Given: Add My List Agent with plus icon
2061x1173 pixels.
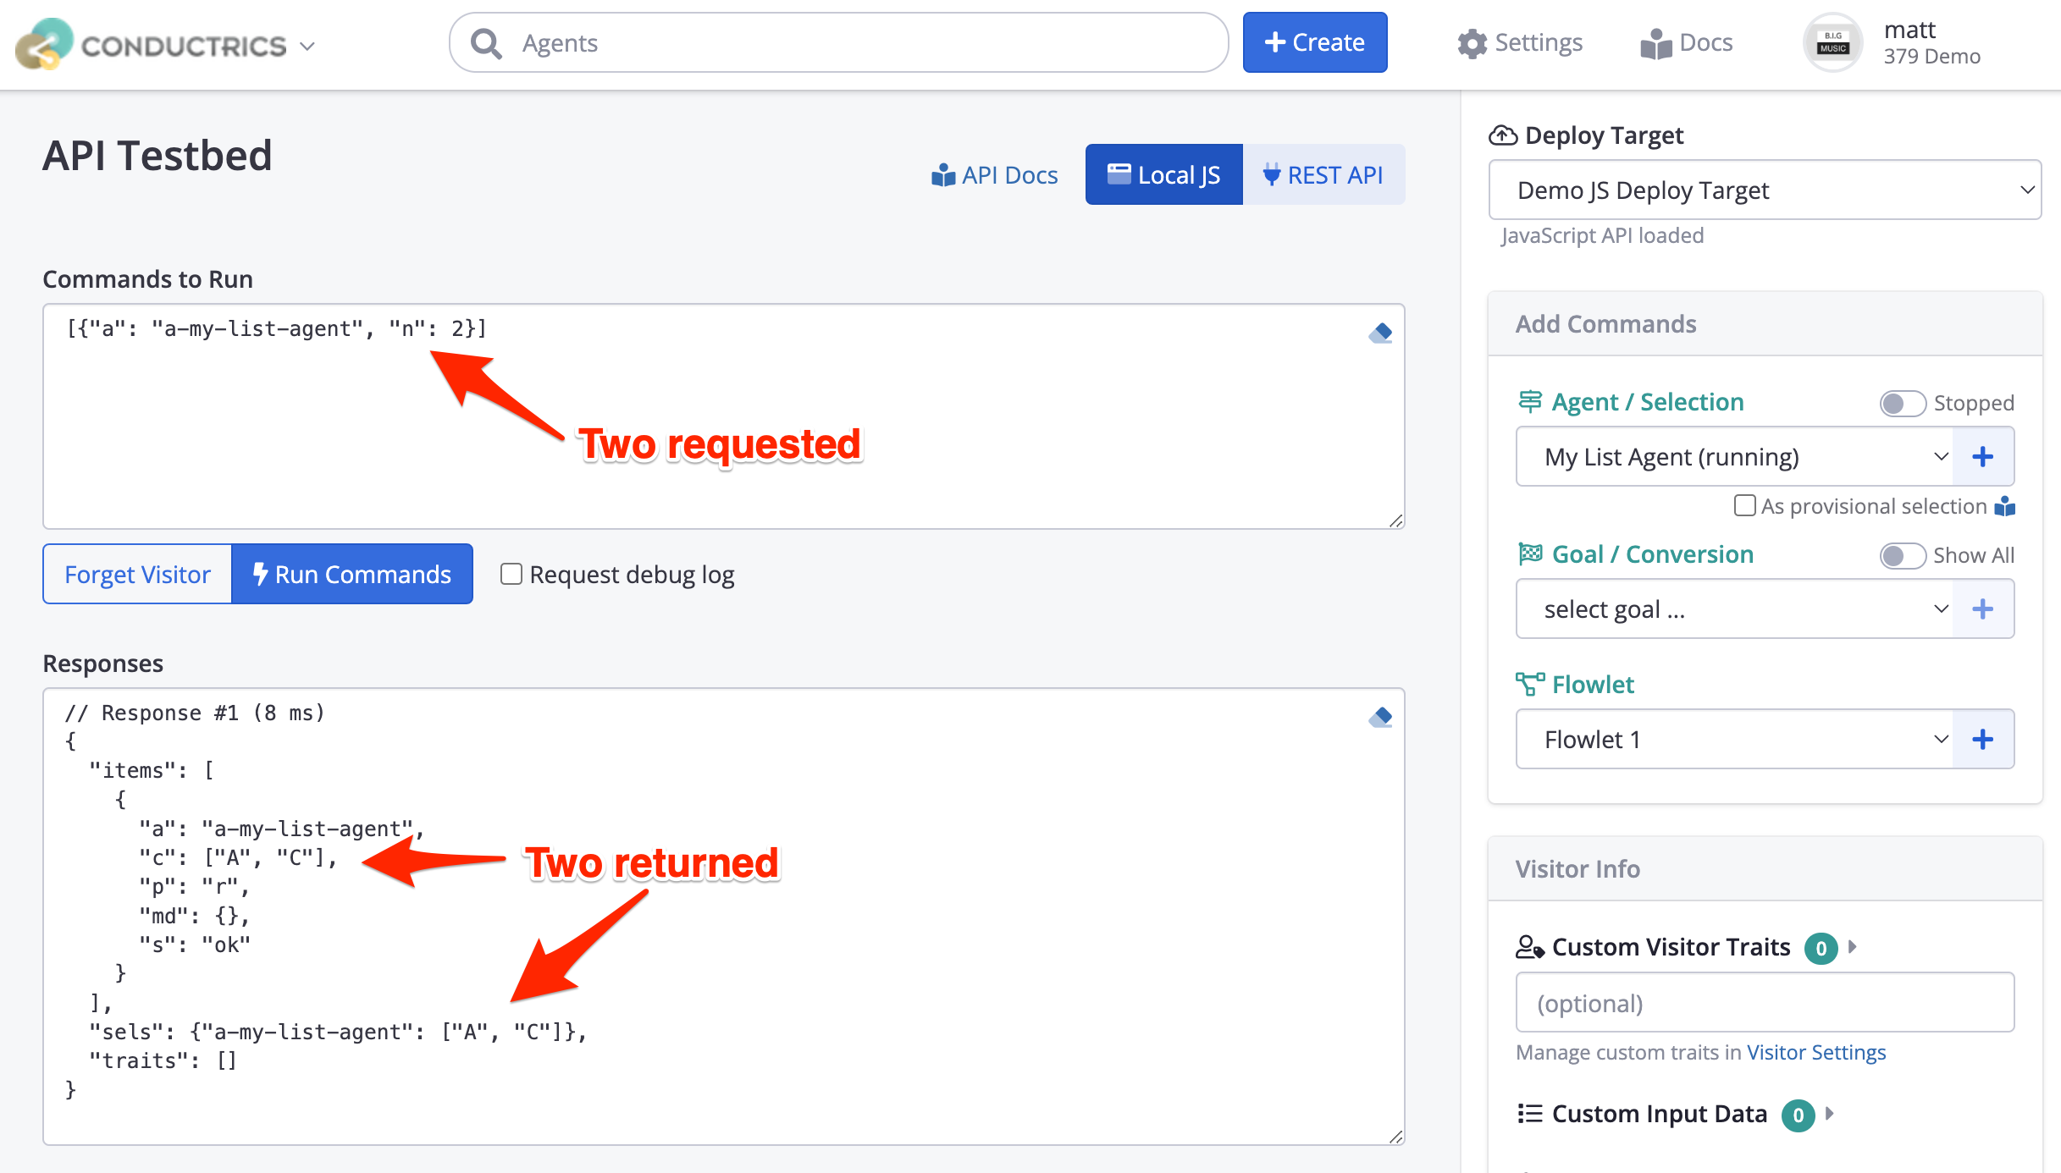Looking at the screenshot, I should 1982,457.
